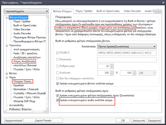This screenshot has height=125, width=166.
Task: Select Αναζήτηση υποτίτλων tree item
Action: pyautogui.click(x=27, y=57)
